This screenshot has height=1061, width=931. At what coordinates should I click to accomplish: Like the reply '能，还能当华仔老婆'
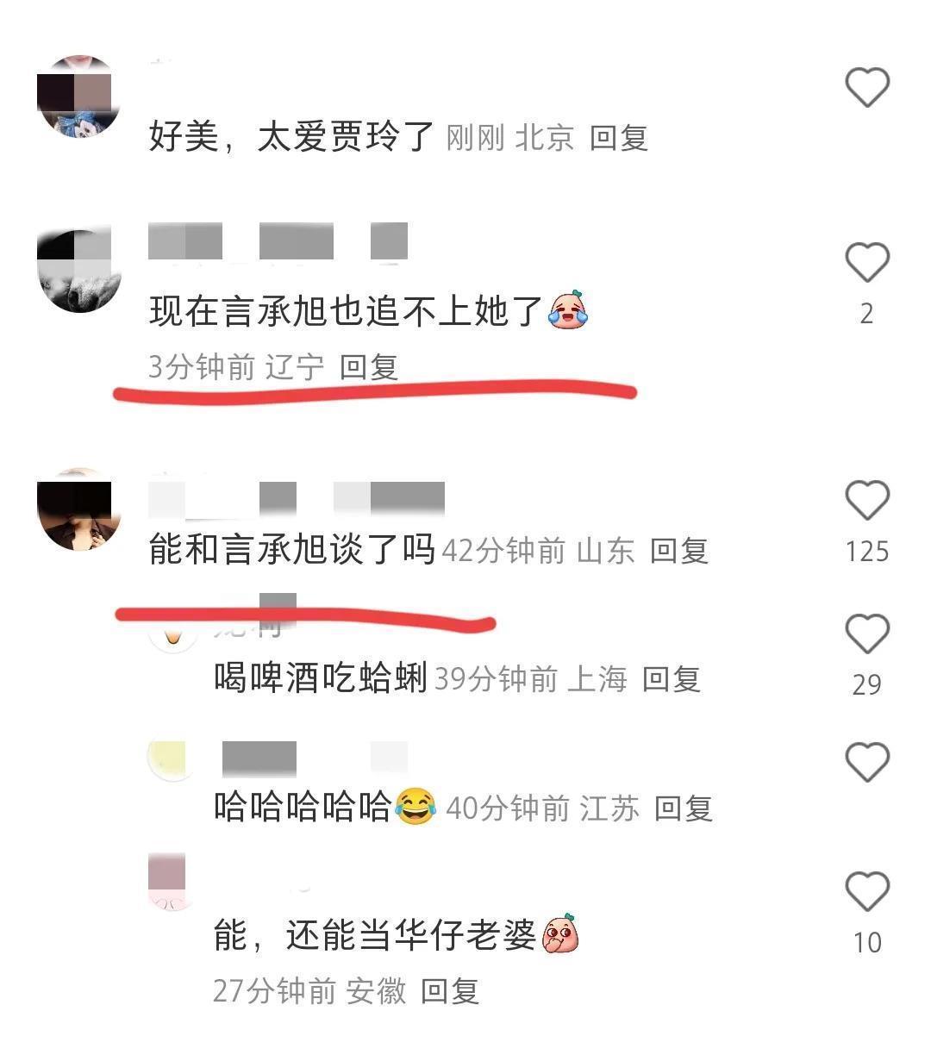[x=866, y=891]
